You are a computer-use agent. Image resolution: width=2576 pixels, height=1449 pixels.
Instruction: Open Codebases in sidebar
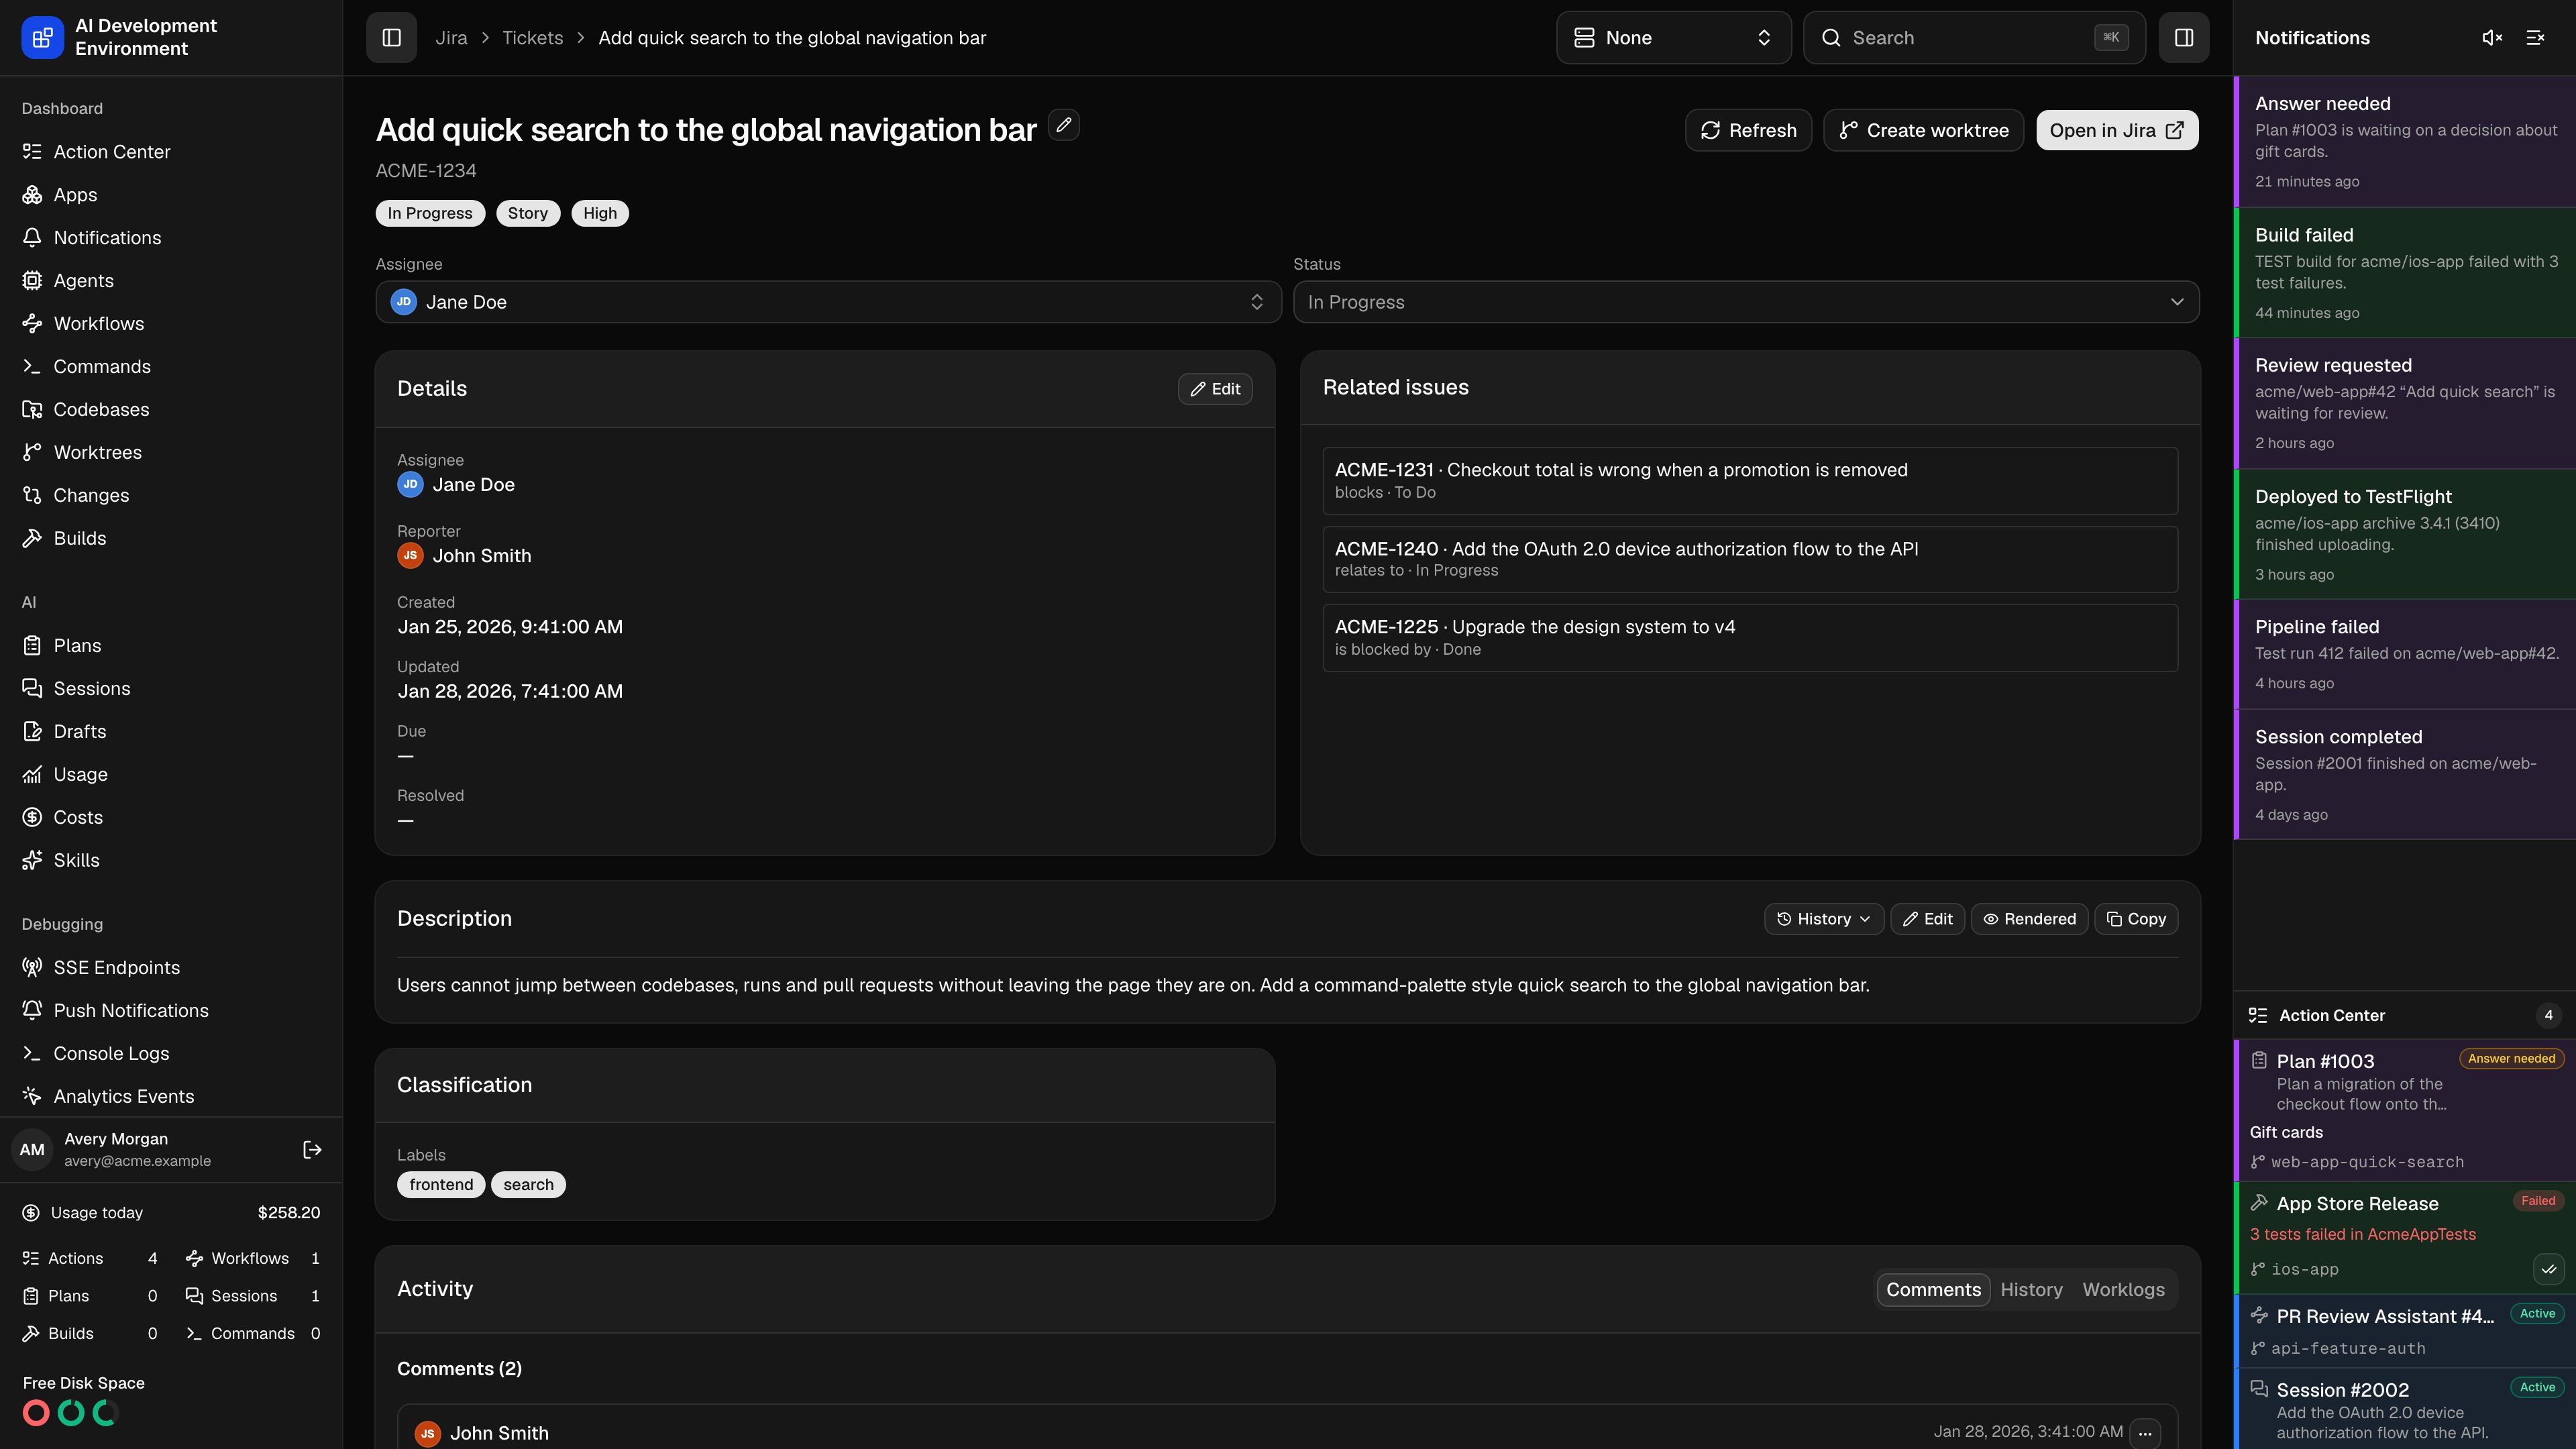(x=171, y=410)
